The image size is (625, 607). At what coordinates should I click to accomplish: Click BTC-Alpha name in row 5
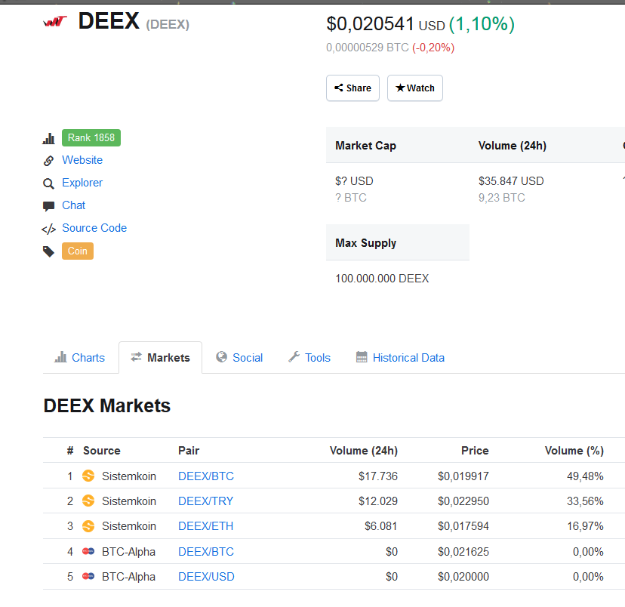[x=128, y=577]
